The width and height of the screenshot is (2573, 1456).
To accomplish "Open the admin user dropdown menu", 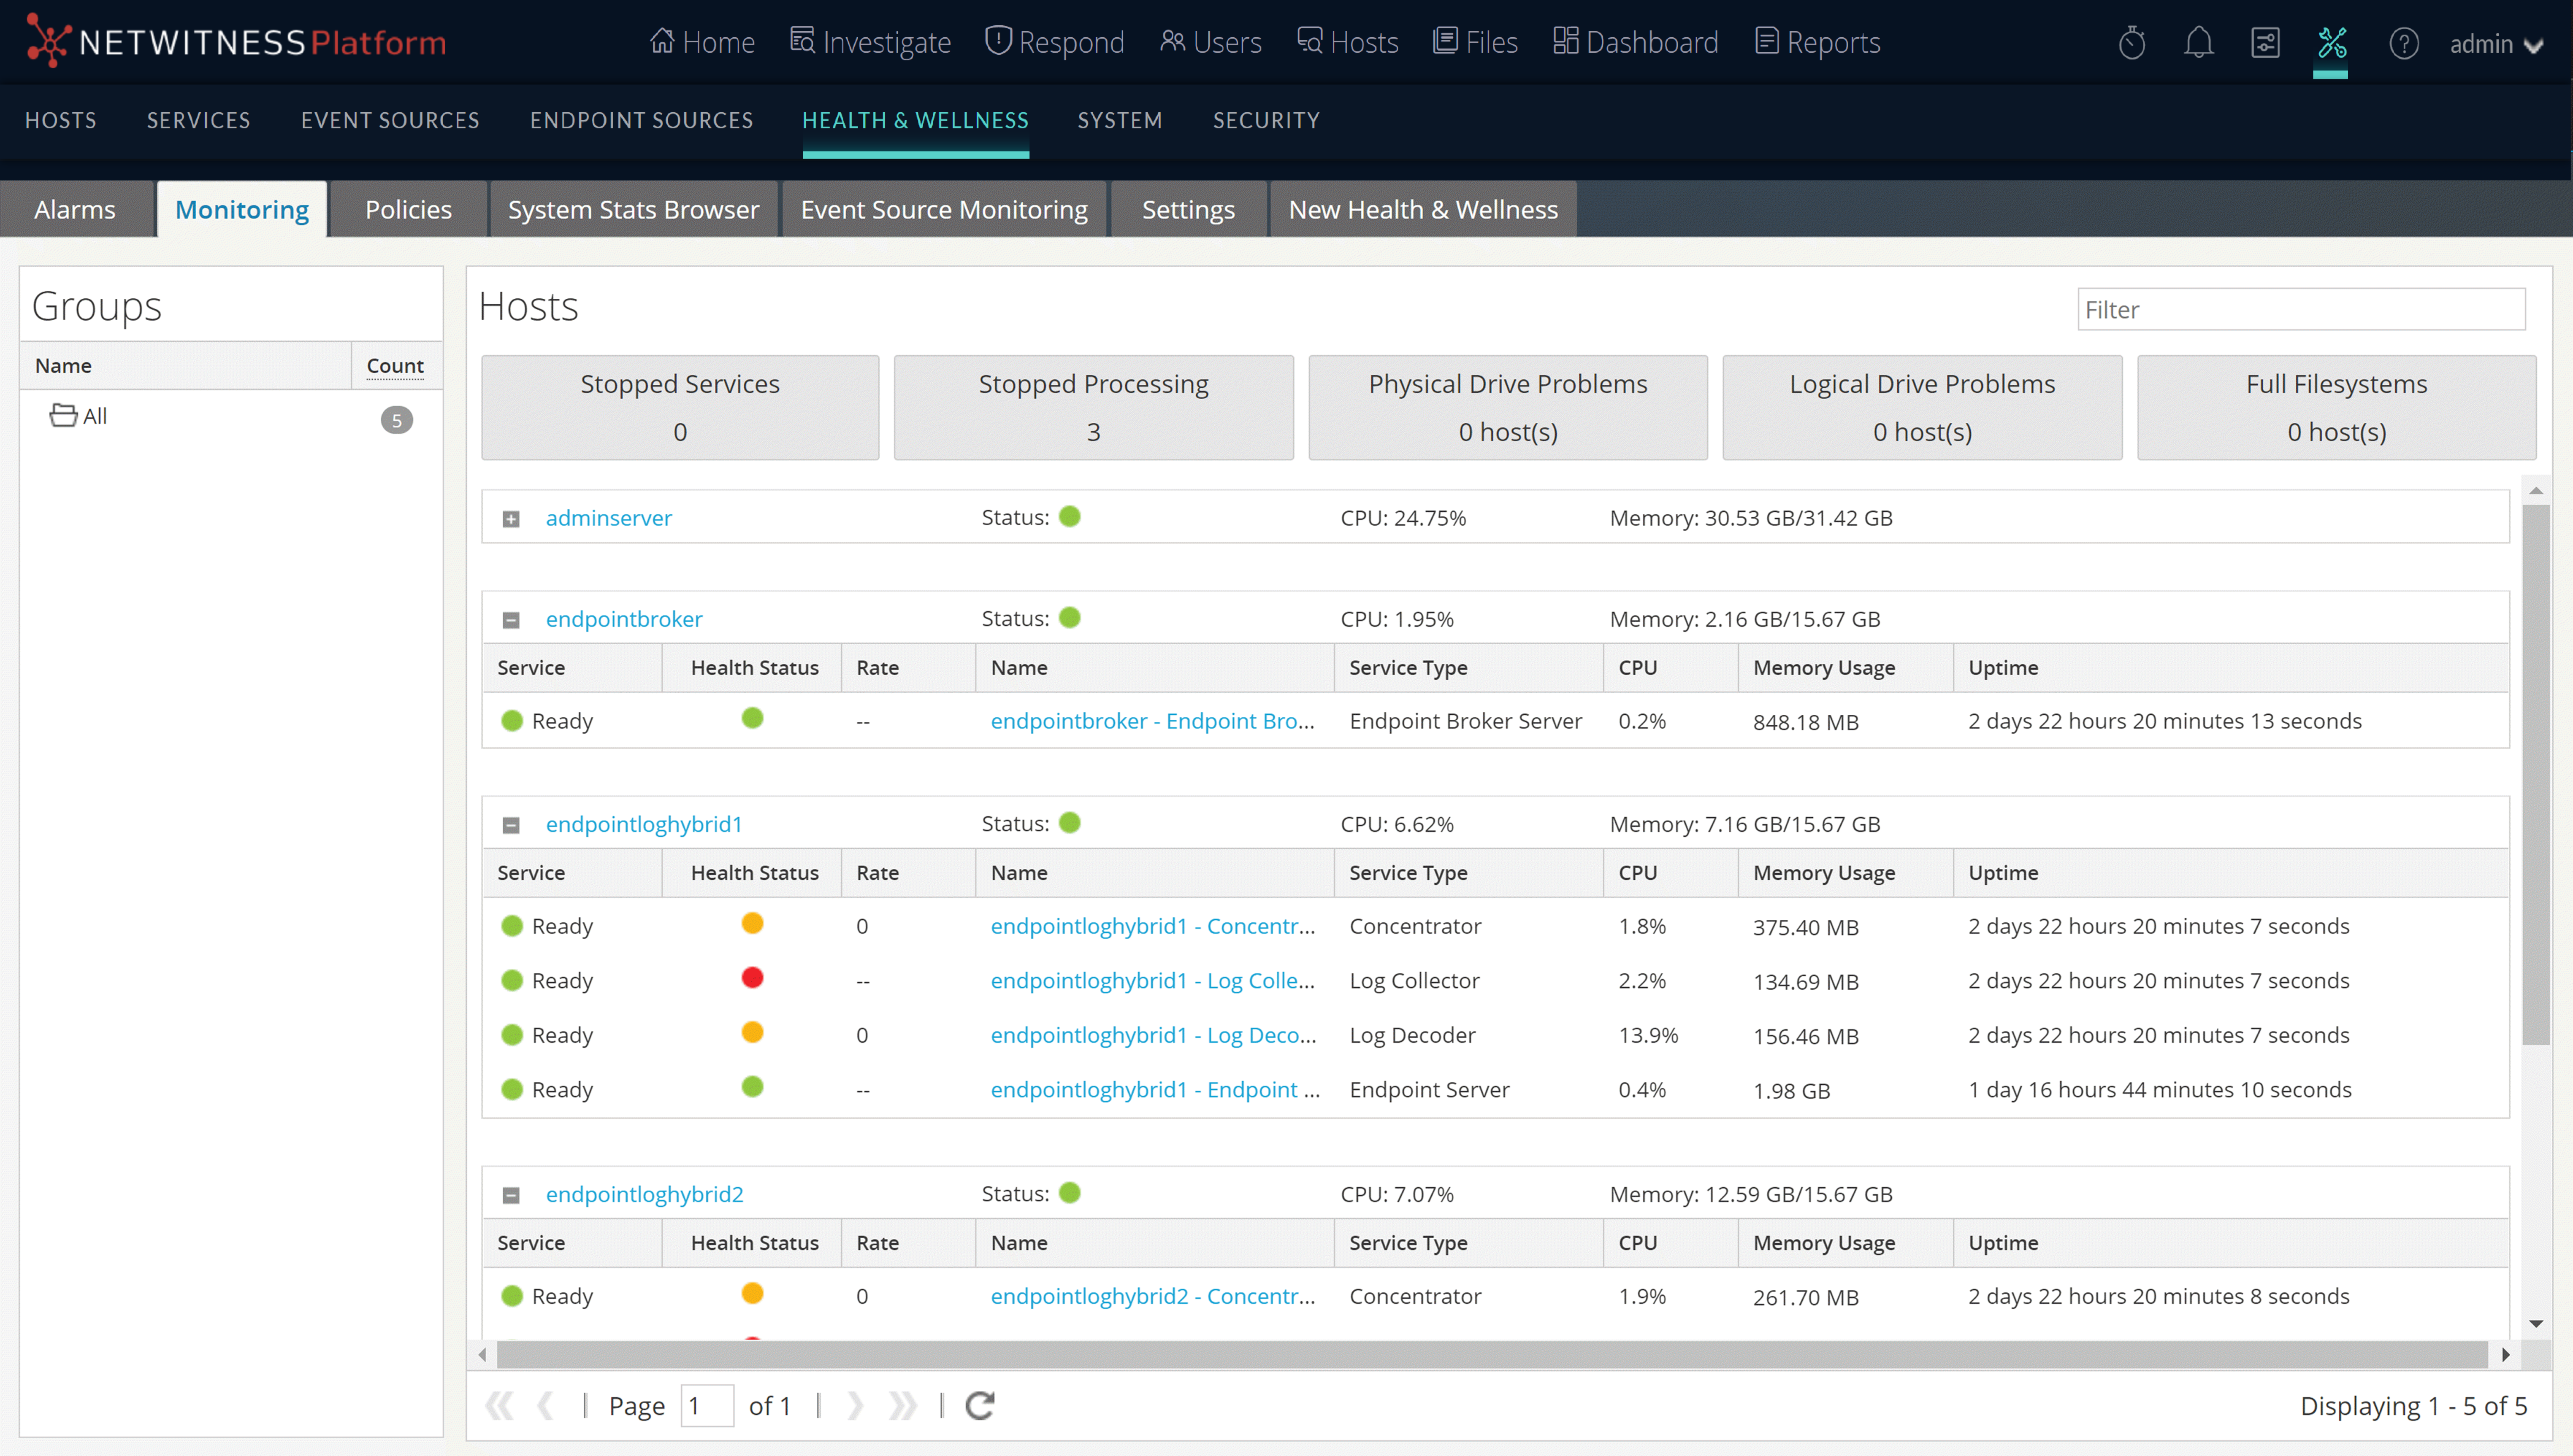I will tap(2495, 44).
